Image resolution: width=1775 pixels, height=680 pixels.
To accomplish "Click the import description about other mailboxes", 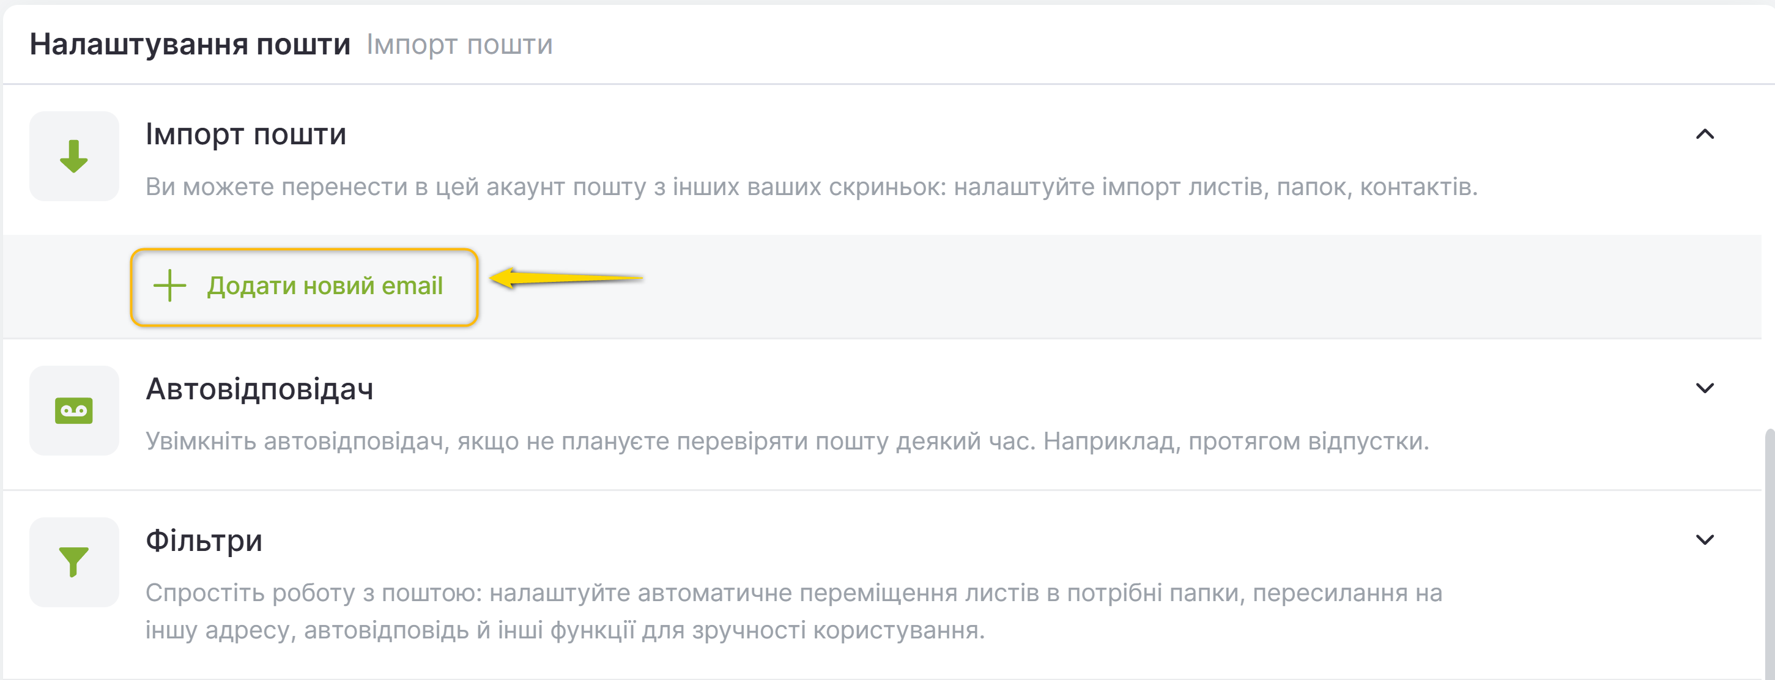I will click(x=811, y=187).
